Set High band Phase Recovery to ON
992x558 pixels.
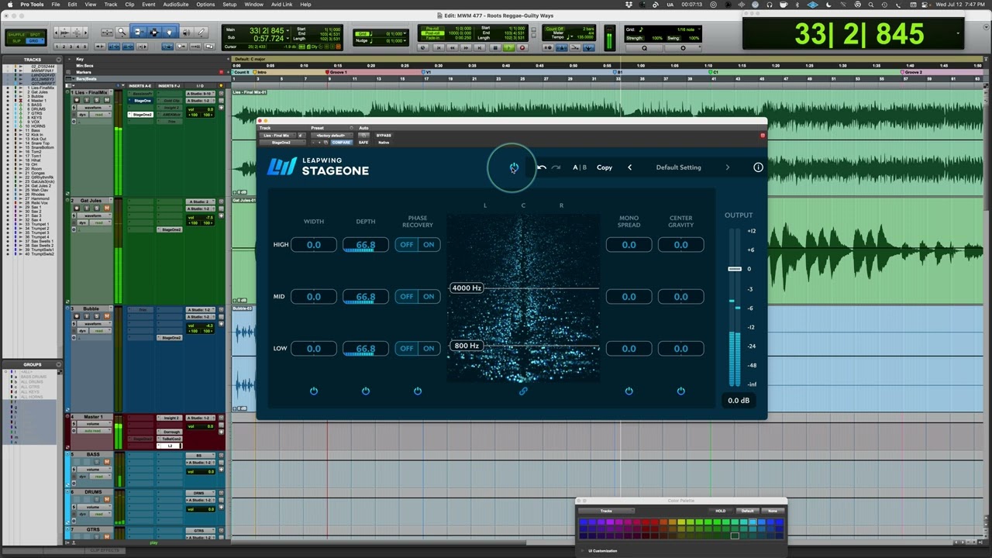pos(429,245)
